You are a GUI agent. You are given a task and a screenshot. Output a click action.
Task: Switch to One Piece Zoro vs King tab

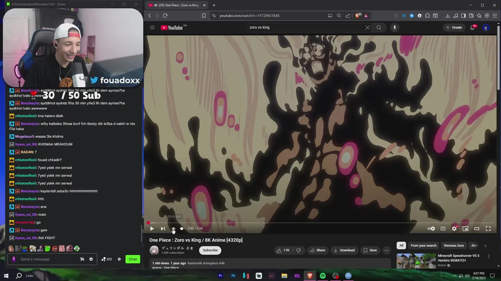[x=177, y=5]
